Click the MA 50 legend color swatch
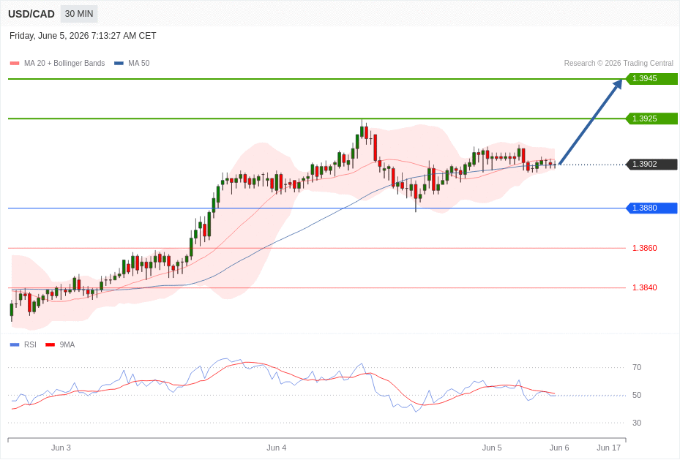Viewport: 680px width, 460px height. (x=119, y=63)
